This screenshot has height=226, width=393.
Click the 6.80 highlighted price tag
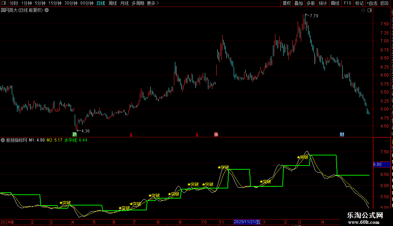point(382,164)
